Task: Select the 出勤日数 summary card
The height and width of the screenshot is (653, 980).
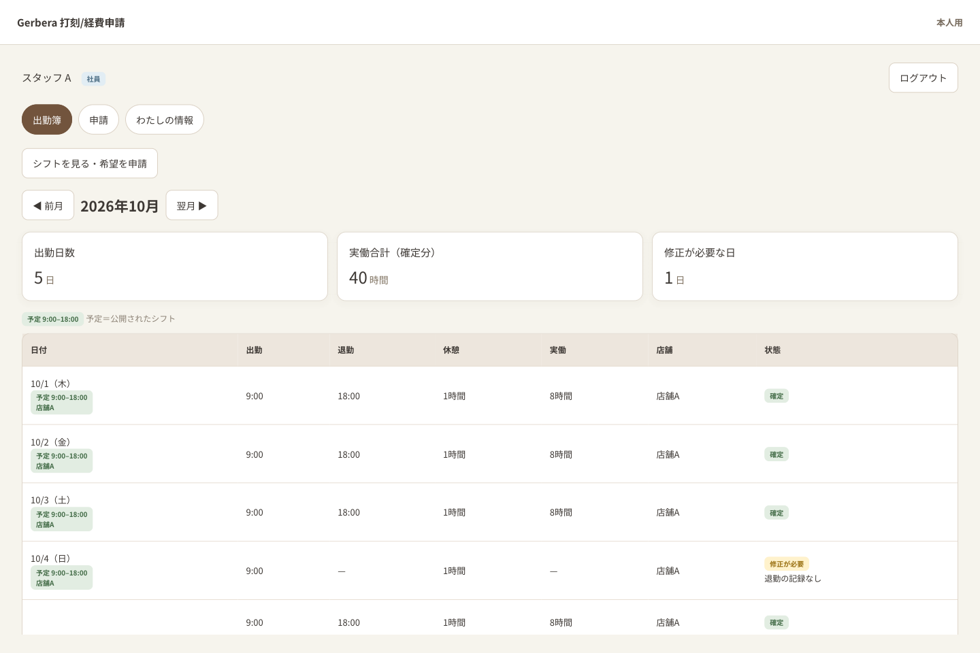Action: click(x=175, y=267)
